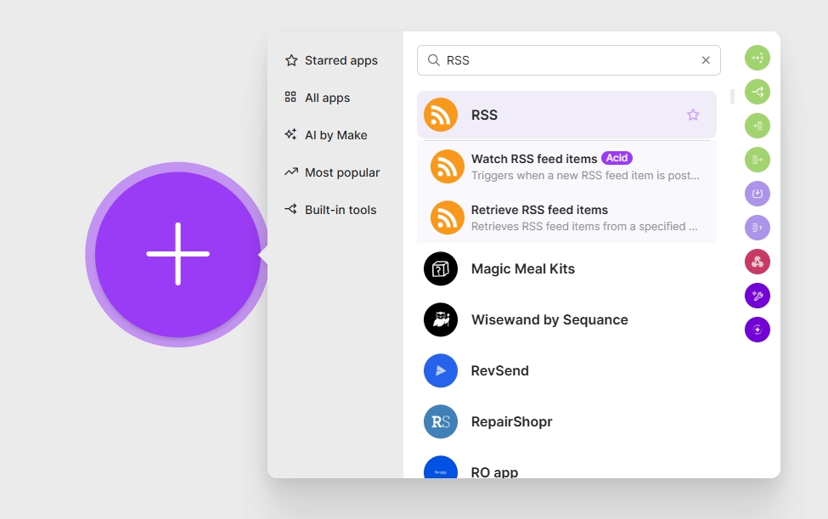Screen dimensions: 828x519
Task: Click the star icon beside Starred apps
Action: pos(291,60)
